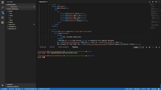The height and width of the screenshot is (90, 161).
Task: Open editor More Actions ellipsis
Action: 159,2
